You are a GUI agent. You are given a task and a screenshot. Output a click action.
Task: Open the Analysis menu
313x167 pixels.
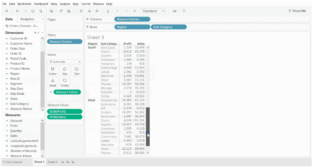(65, 4)
